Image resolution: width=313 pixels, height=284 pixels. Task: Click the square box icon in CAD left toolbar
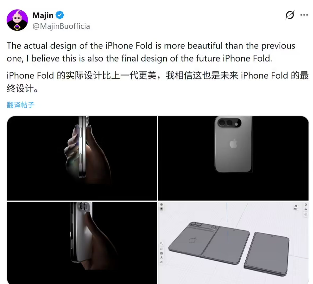point(161,253)
